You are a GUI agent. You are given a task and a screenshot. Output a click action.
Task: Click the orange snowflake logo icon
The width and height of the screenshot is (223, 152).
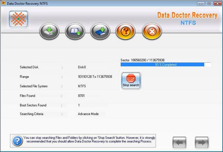tap(18, 19)
